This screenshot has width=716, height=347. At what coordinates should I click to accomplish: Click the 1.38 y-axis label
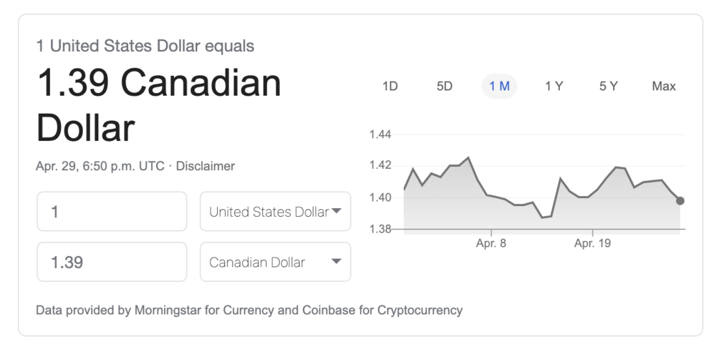pyautogui.click(x=379, y=229)
